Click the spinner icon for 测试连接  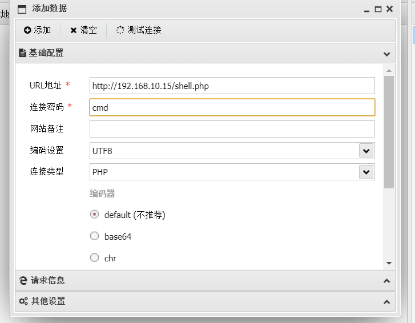[x=120, y=30]
